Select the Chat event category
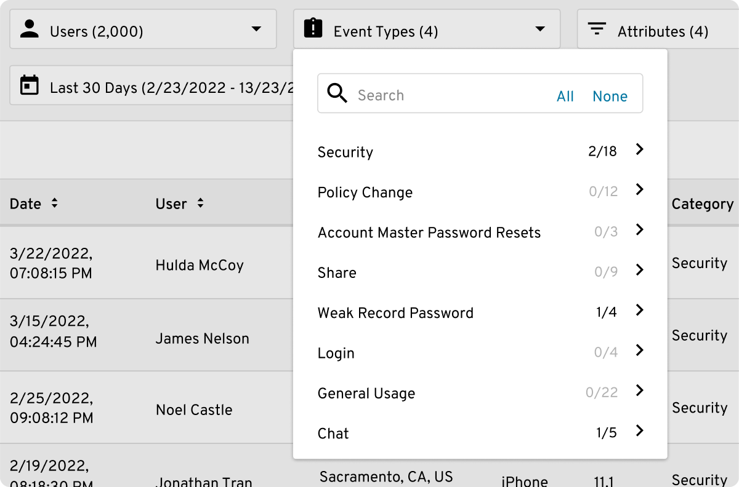The width and height of the screenshot is (739, 487). tap(333, 434)
